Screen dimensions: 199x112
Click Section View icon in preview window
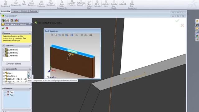point(63,35)
